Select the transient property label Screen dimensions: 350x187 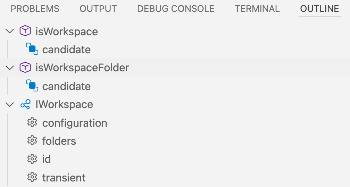tap(64, 178)
